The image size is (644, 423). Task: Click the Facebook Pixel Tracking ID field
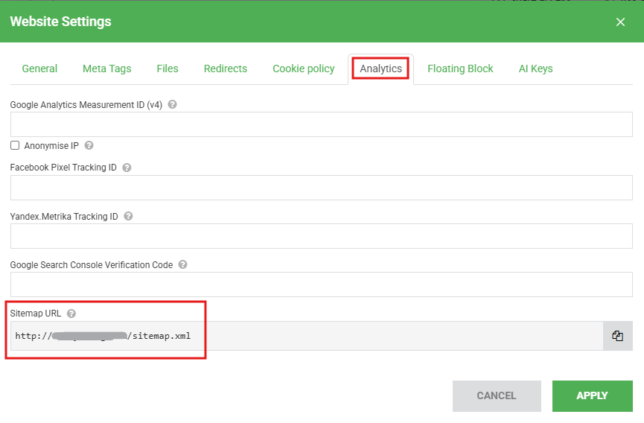pos(321,188)
